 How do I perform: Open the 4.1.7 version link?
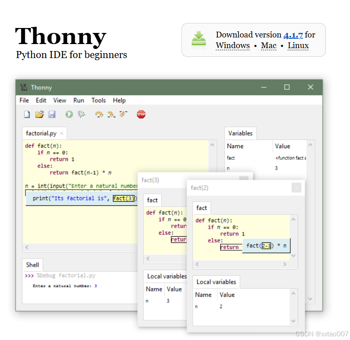pyautogui.click(x=293, y=35)
